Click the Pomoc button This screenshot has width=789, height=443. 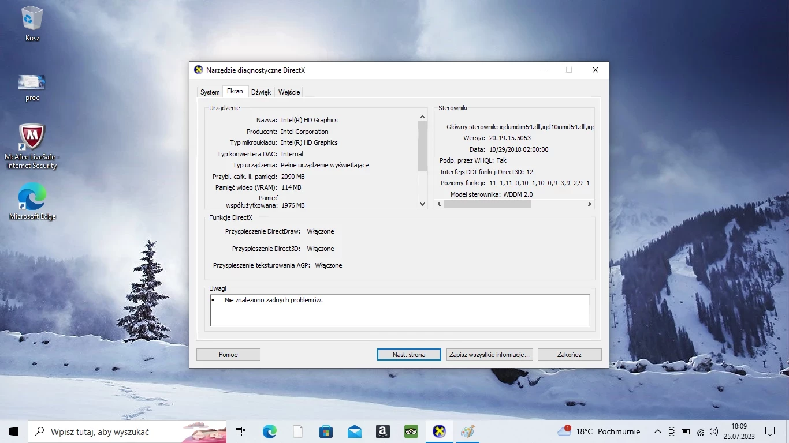click(228, 355)
